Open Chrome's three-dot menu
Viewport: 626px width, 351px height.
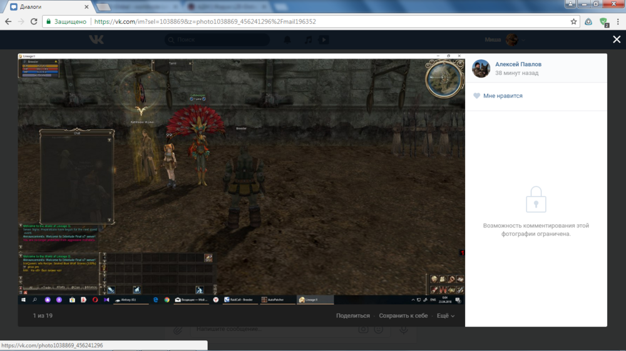tap(617, 21)
